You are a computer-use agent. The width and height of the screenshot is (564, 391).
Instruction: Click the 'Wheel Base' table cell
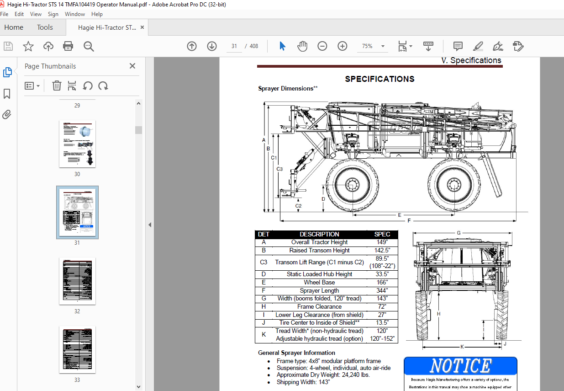319,283
